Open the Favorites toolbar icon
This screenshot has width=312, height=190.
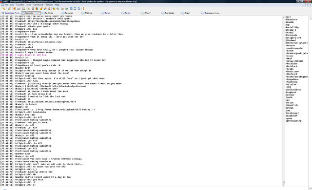coord(14,9)
